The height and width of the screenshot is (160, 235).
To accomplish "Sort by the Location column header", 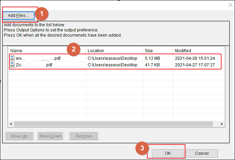I will [x=114, y=51].
